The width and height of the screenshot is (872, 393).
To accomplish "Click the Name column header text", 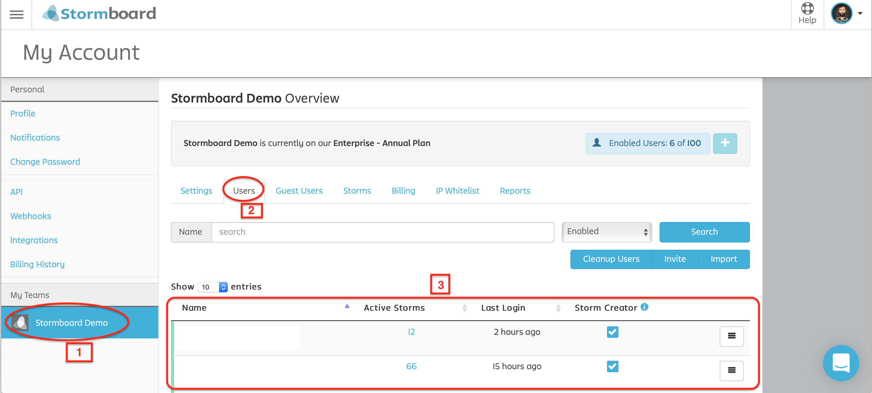I will (194, 308).
